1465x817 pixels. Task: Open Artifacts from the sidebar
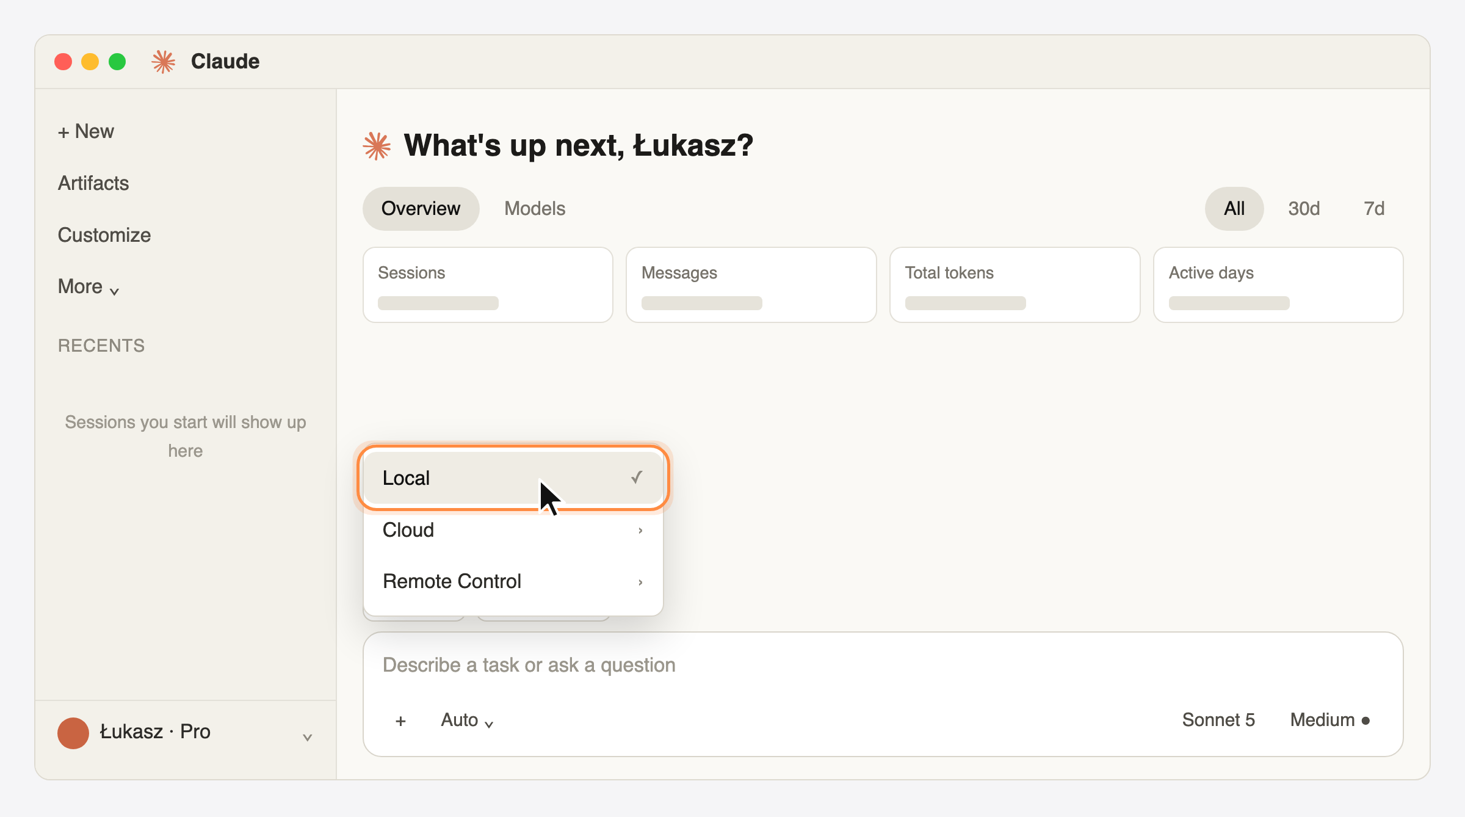(93, 183)
